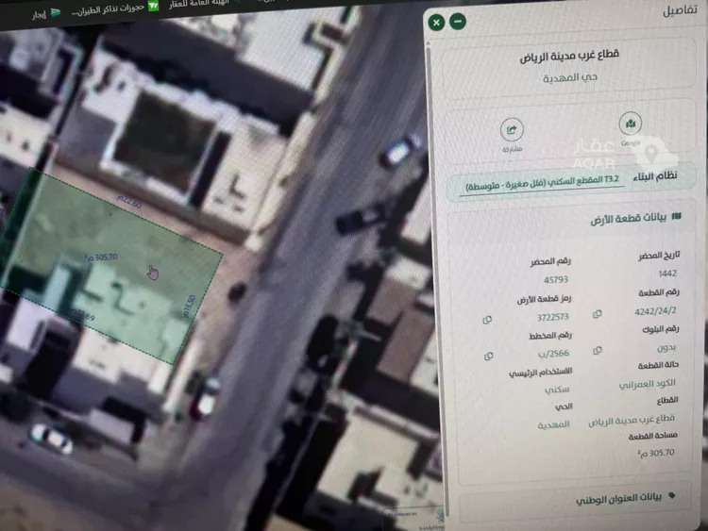Viewport: 708px width, 531px height.
Task: Click the map icon beside بيانات قطعة الأرض
Action: pos(677,216)
